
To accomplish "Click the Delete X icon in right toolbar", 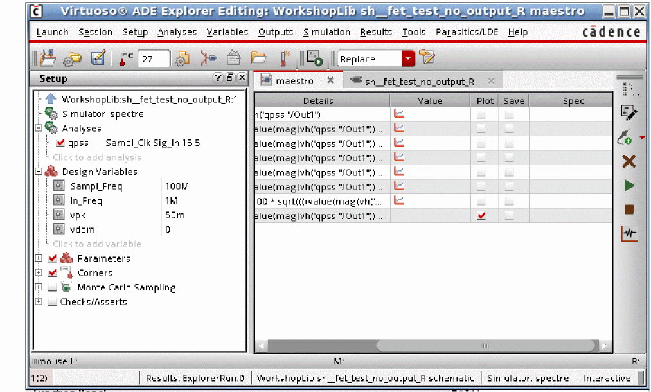I will 629,161.
